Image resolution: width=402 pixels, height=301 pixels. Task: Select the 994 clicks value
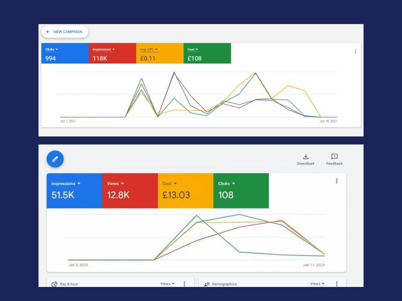tap(51, 58)
